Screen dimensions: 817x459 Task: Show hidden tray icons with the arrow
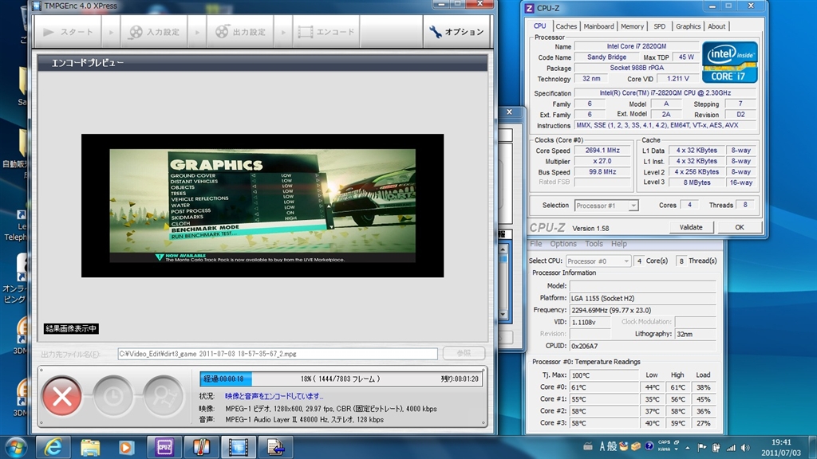click(x=688, y=447)
